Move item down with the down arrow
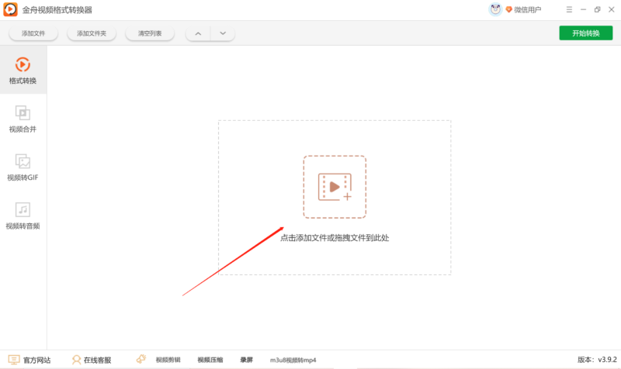 tap(222, 33)
